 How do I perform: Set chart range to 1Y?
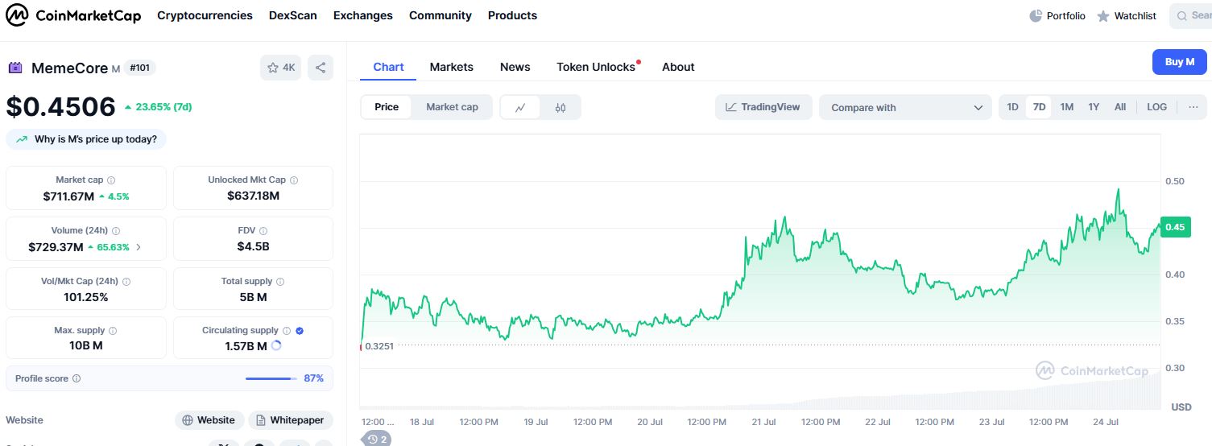[x=1094, y=107]
